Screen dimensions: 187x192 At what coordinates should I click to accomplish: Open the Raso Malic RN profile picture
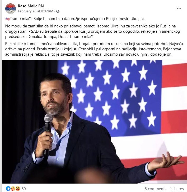pyautogui.click(x=11, y=8)
